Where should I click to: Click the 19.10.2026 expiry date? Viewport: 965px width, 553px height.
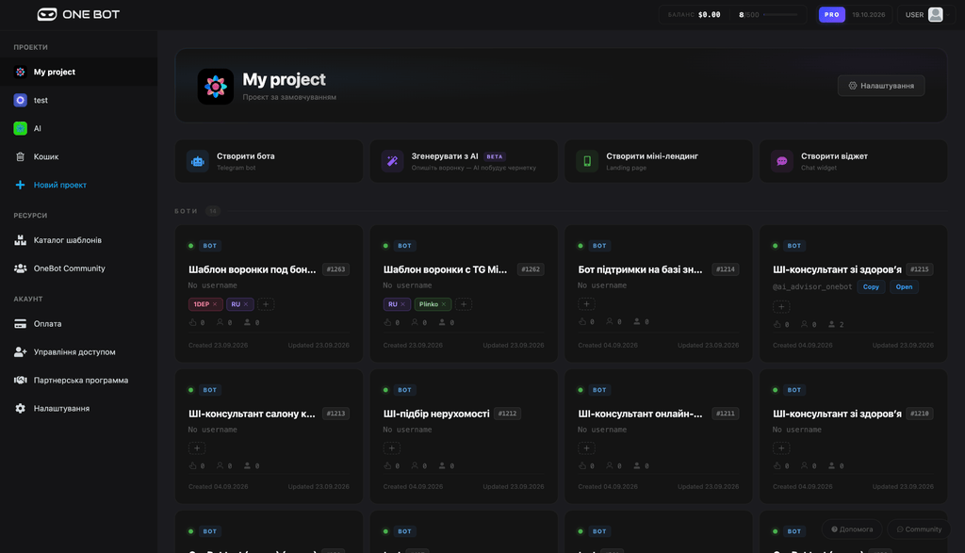point(868,15)
